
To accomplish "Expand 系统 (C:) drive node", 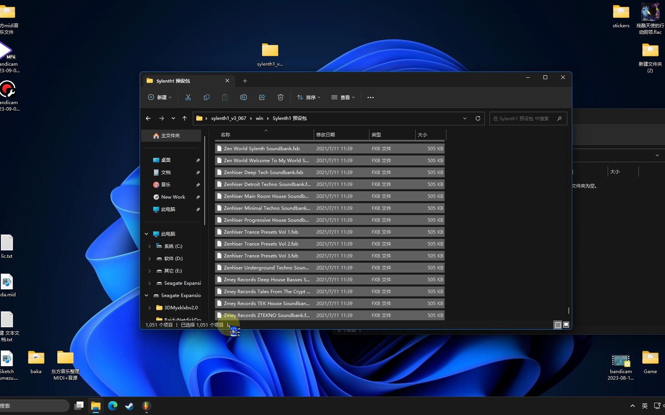I will (x=149, y=246).
